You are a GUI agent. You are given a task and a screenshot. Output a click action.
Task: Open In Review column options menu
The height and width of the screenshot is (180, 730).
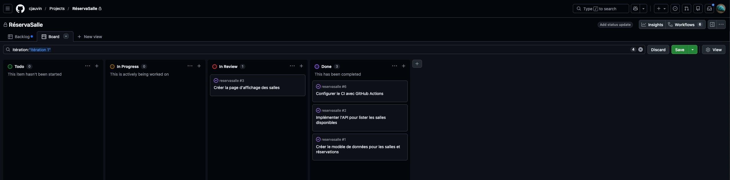[292, 66]
